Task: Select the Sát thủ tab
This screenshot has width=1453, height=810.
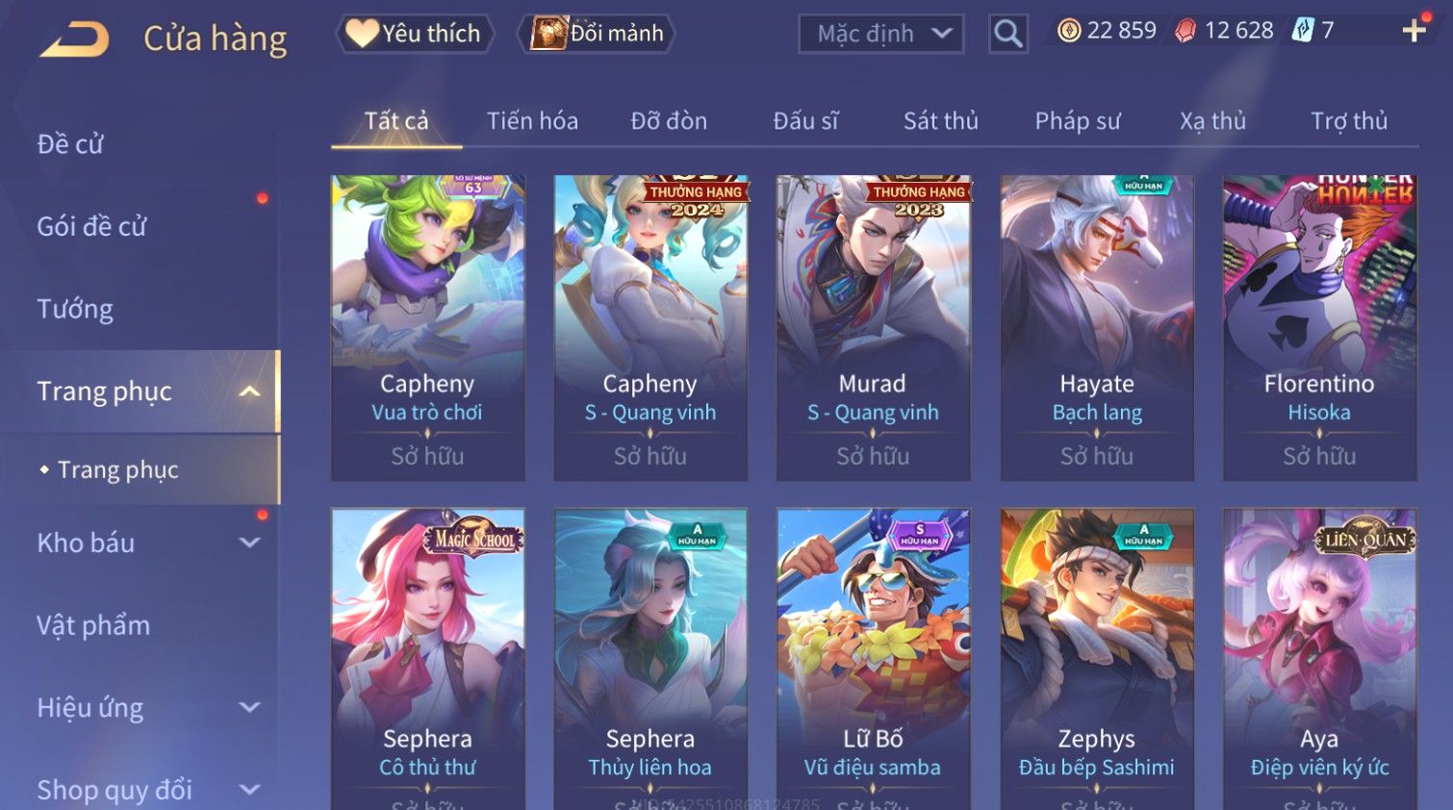Action: tap(940, 120)
